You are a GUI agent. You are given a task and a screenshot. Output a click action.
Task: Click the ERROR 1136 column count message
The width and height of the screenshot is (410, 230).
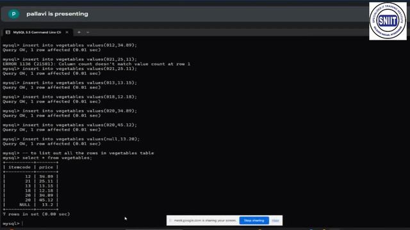(x=97, y=64)
